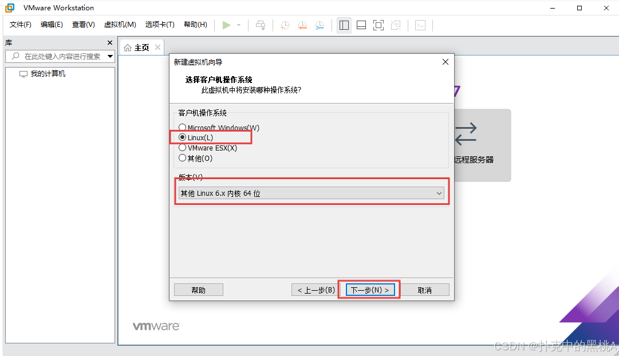Viewport: 619px width, 356px height.
Task: Cancel the new VM wizard
Action: click(425, 290)
